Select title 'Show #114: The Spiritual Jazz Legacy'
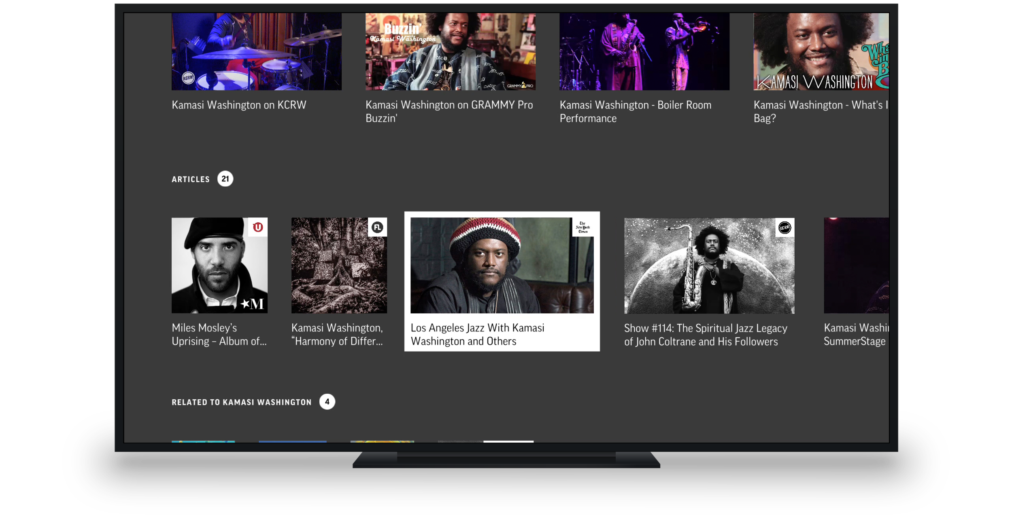Screen dimensions: 1012x519 click(706, 335)
